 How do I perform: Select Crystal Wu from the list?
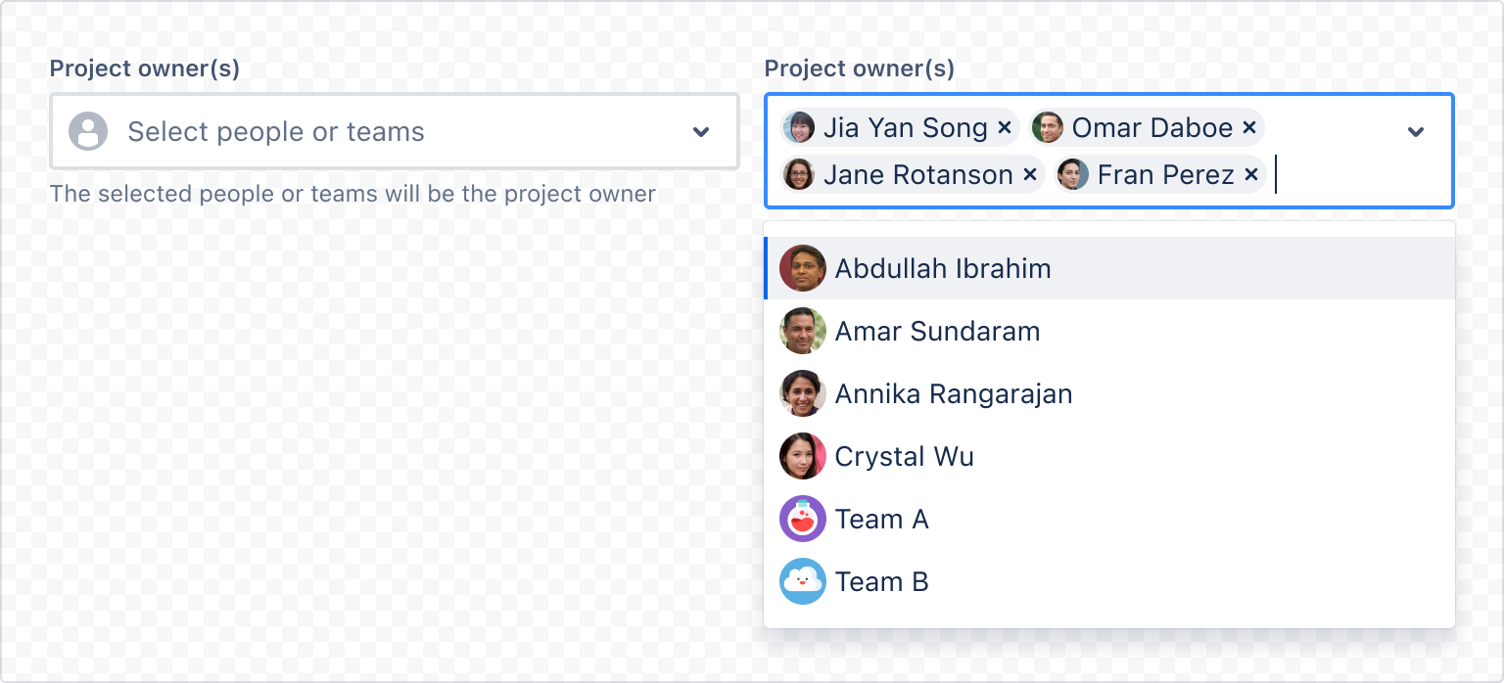904,456
